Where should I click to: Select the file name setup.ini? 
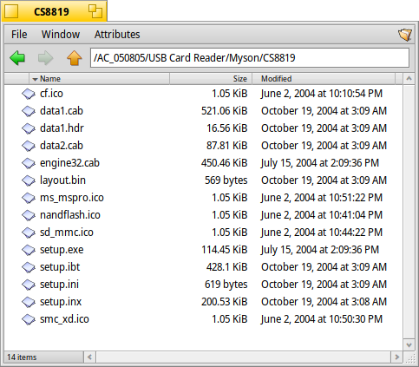tap(59, 285)
